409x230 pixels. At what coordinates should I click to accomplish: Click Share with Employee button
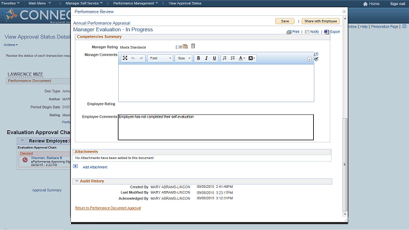click(321, 21)
